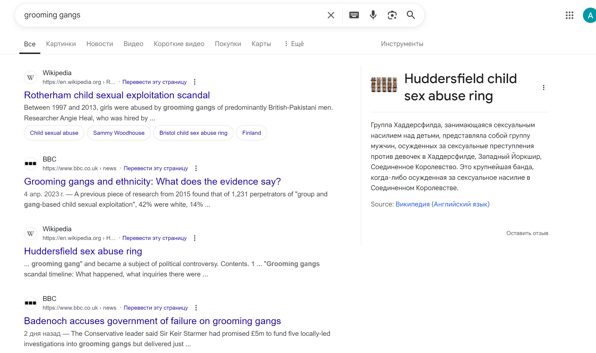Click the en.wikipedia.org URL of Rotherham result
The width and height of the screenshot is (596, 353).
pyautogui.click(x=79, y=82)
